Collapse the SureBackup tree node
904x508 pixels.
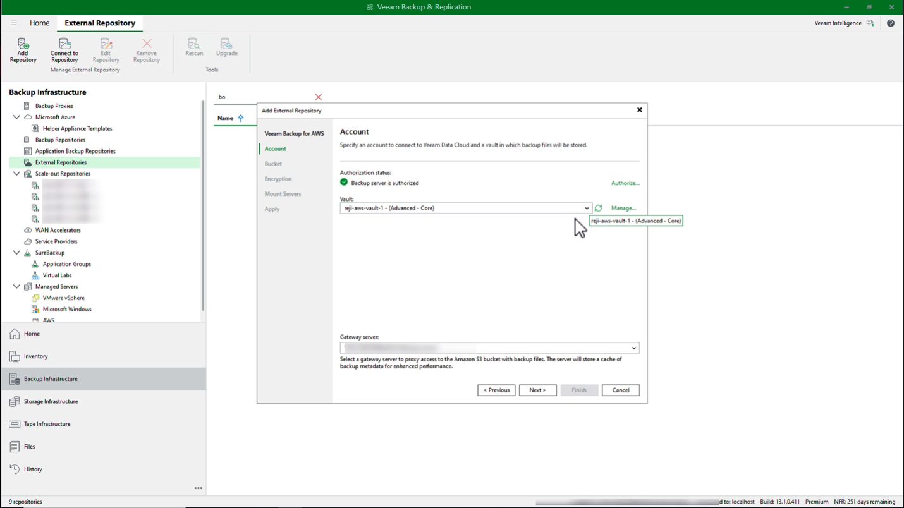16,253
